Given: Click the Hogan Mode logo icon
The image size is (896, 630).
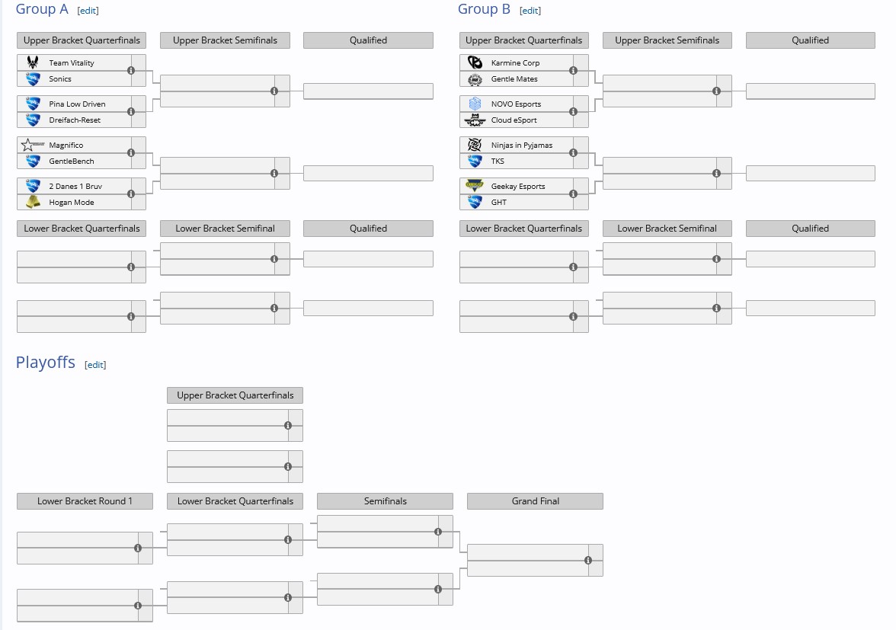Looking at the screenshot, I should point(33,202).
